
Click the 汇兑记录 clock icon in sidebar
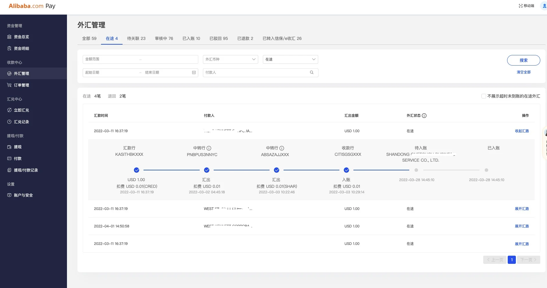point(9,122)
